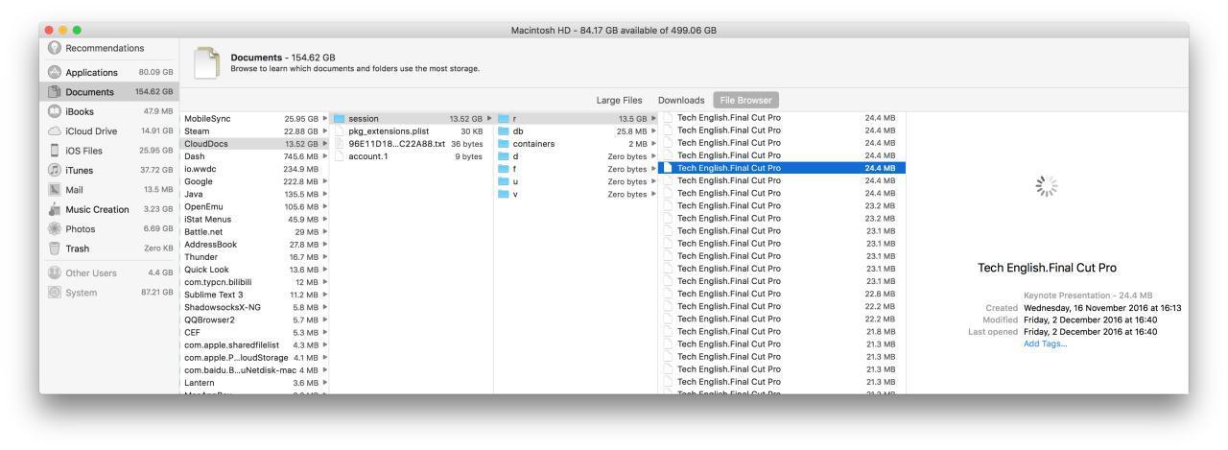1228x450 pixels.
Task: Select the pkg_extensions.plist file
Action: pyautogui.click(x=388, y=131)
